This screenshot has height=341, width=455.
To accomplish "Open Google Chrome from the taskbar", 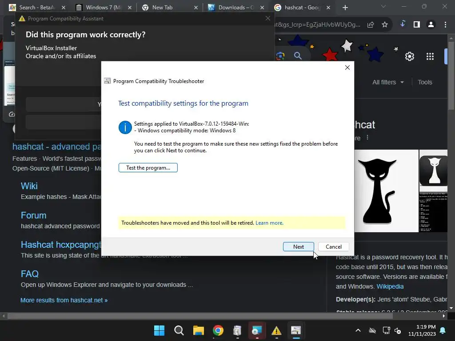I will click(218, 330).
